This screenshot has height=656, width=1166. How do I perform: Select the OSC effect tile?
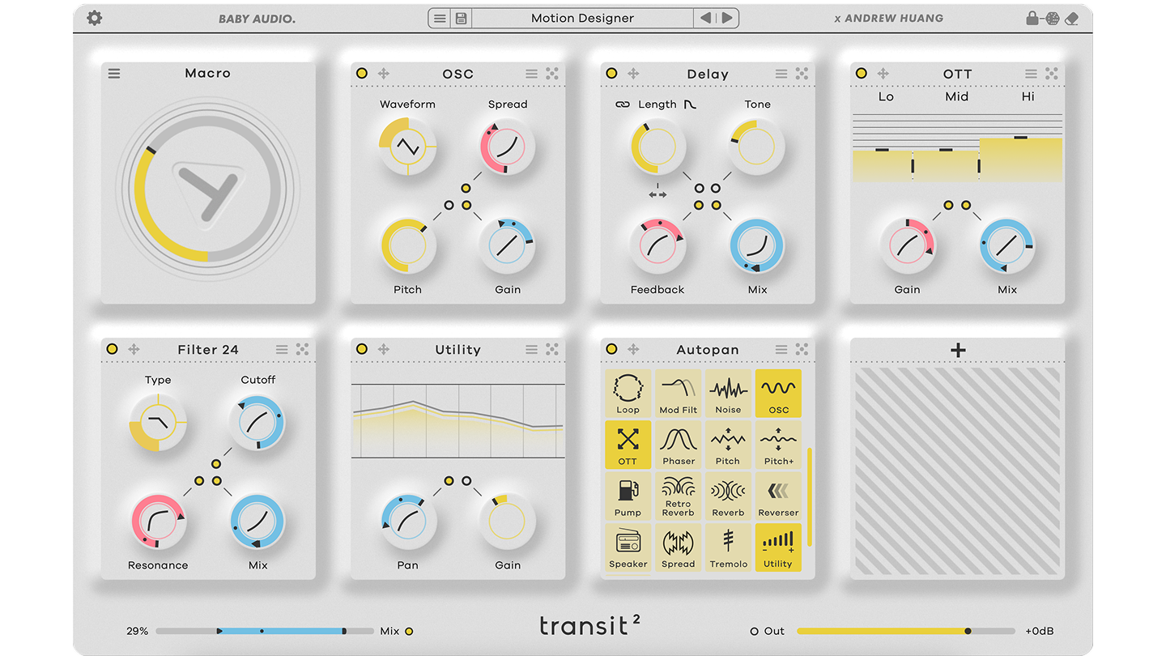click(x=778, y=394)
